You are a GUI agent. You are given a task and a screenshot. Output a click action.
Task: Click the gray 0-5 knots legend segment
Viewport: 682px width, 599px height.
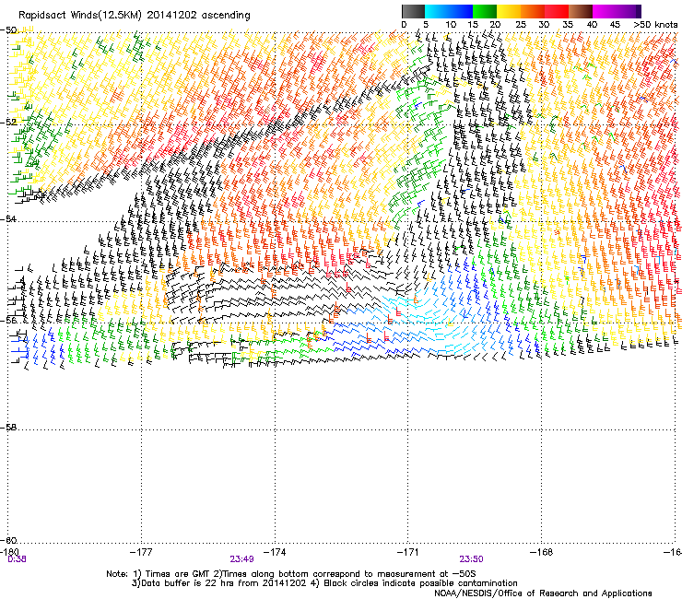click(413, 11)
